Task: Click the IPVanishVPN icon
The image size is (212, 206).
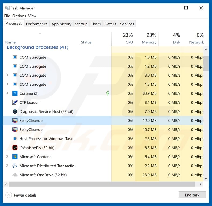Action: point(15,148)
